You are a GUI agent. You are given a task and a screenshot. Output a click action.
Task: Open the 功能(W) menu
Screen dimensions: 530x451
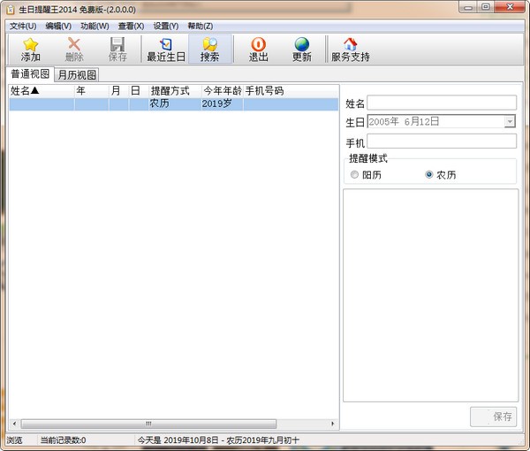coord(95,26)
